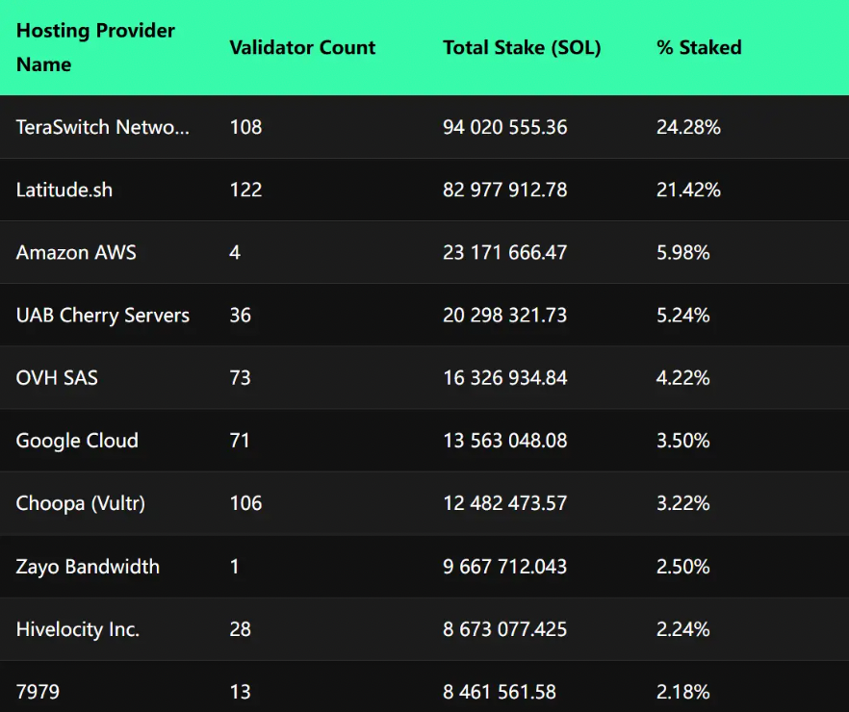Click the stake value 13 563 048.08
Image resolution: width=849 pixels, height=712 pixels.
[x=505, y=441]
